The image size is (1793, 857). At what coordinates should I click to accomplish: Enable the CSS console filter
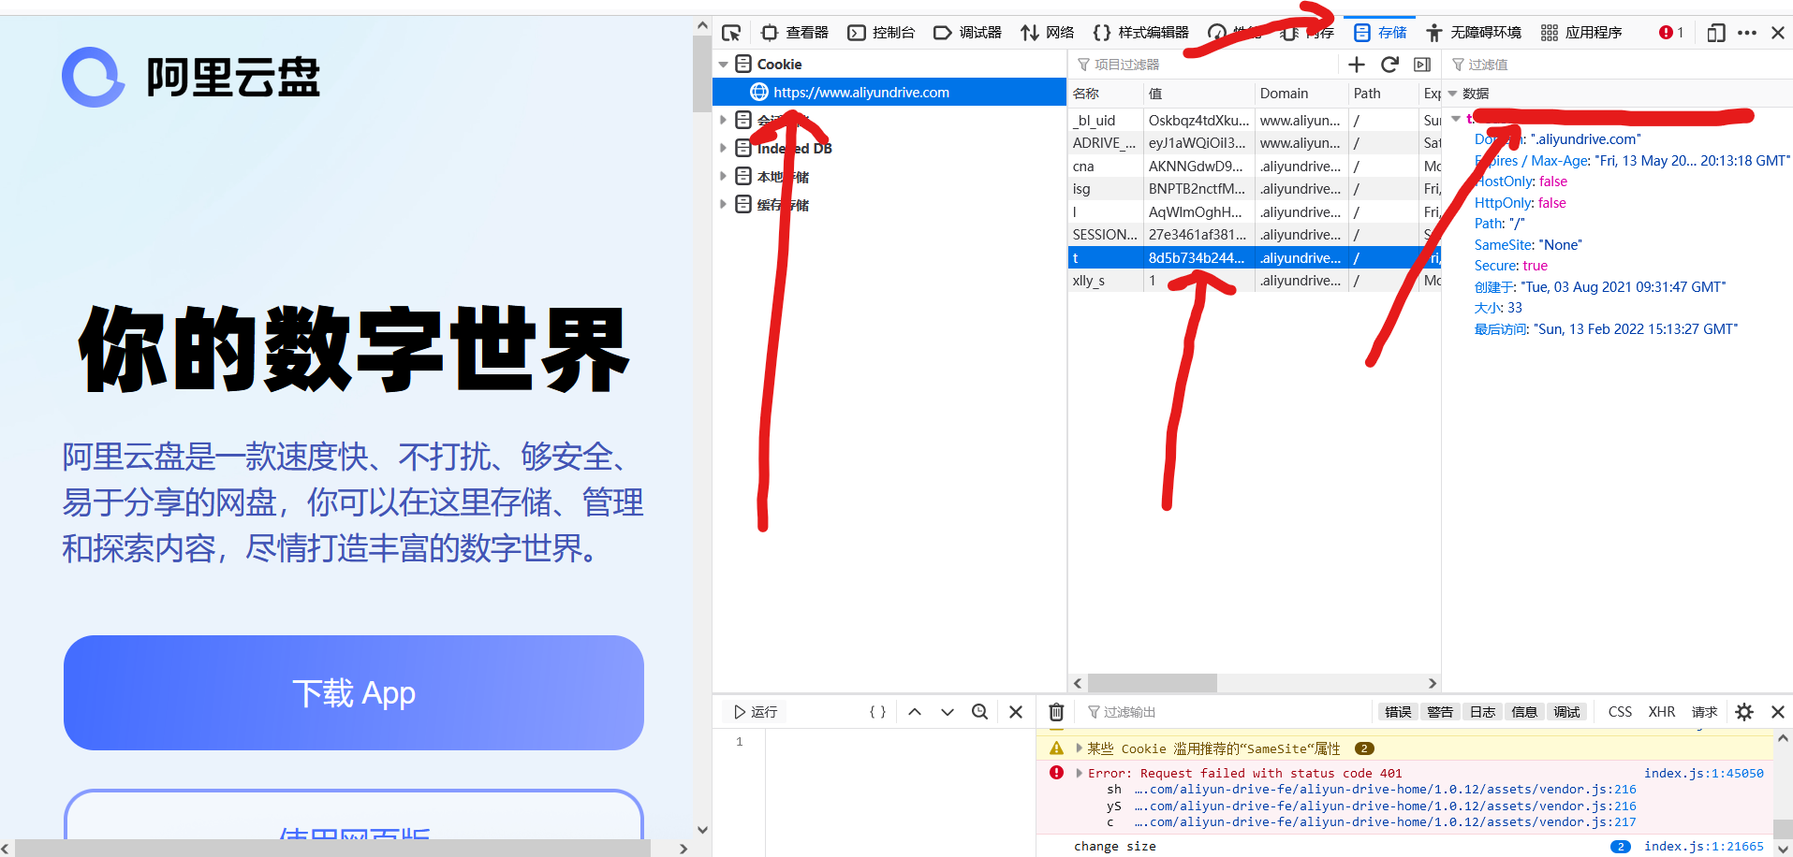[x=1620, y=712]
